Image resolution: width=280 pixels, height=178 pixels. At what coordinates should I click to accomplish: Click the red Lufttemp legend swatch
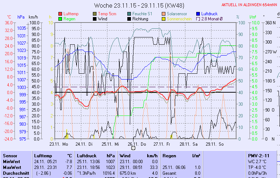[x=60, y=13]
